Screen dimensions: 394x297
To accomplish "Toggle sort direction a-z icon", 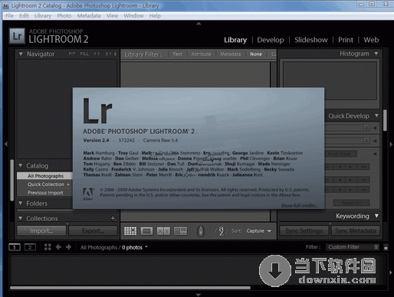I will 222,231.
